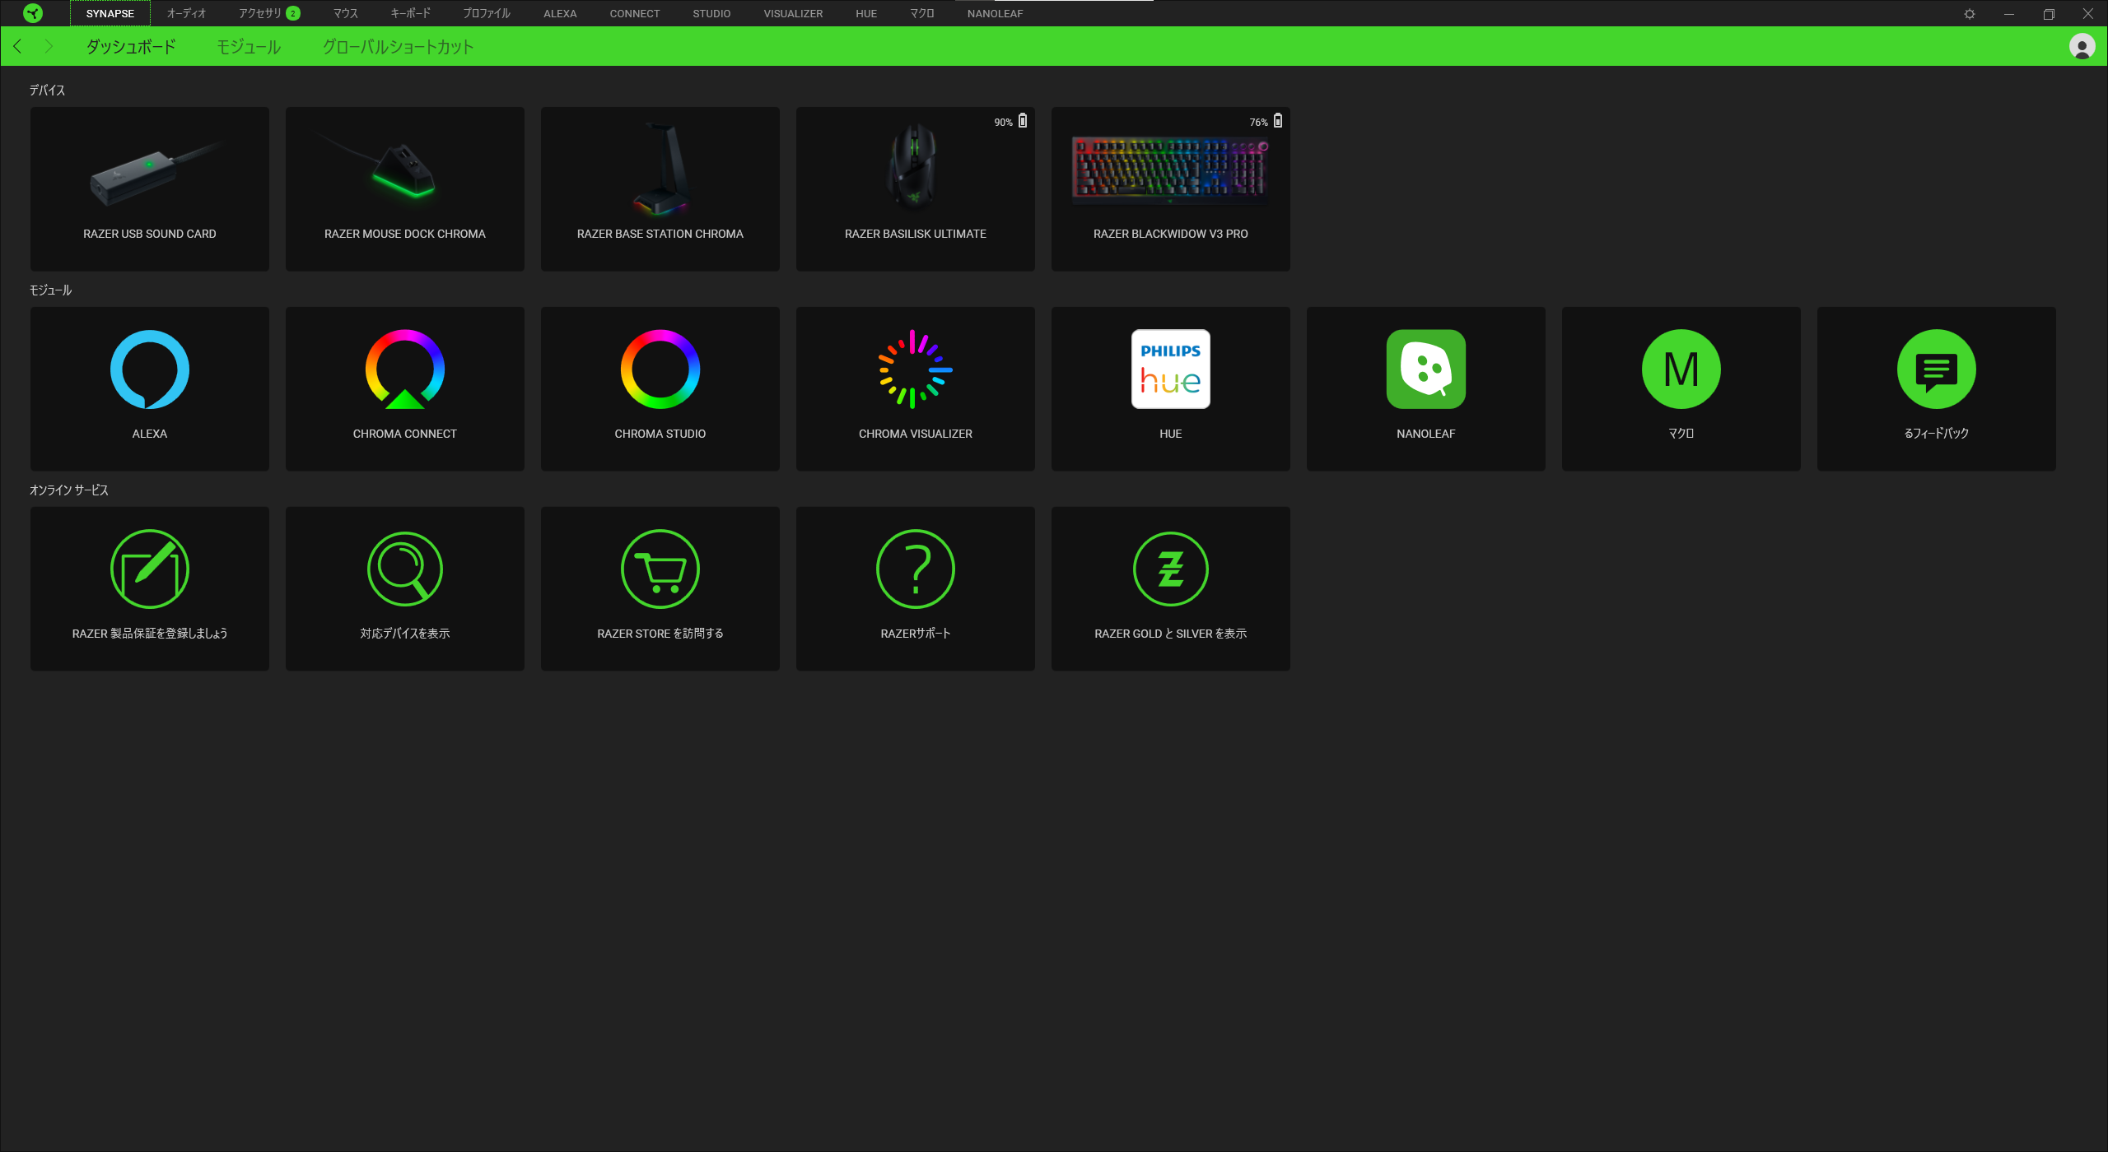This screenshot has height=1152, width=2108.
Task: Switch to the オーディオ tab
Action: [186, 13]
